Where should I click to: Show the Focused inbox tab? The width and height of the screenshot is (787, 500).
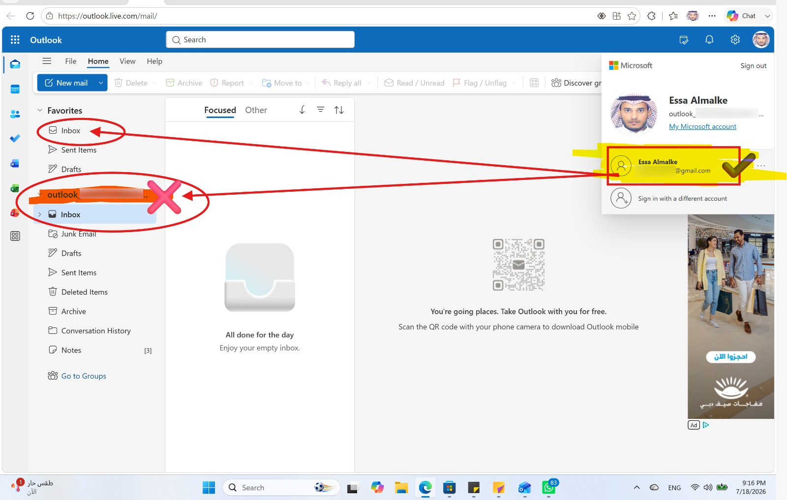tap(220, 110)
